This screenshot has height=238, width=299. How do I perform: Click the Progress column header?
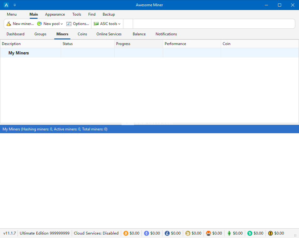pos(139,44)
